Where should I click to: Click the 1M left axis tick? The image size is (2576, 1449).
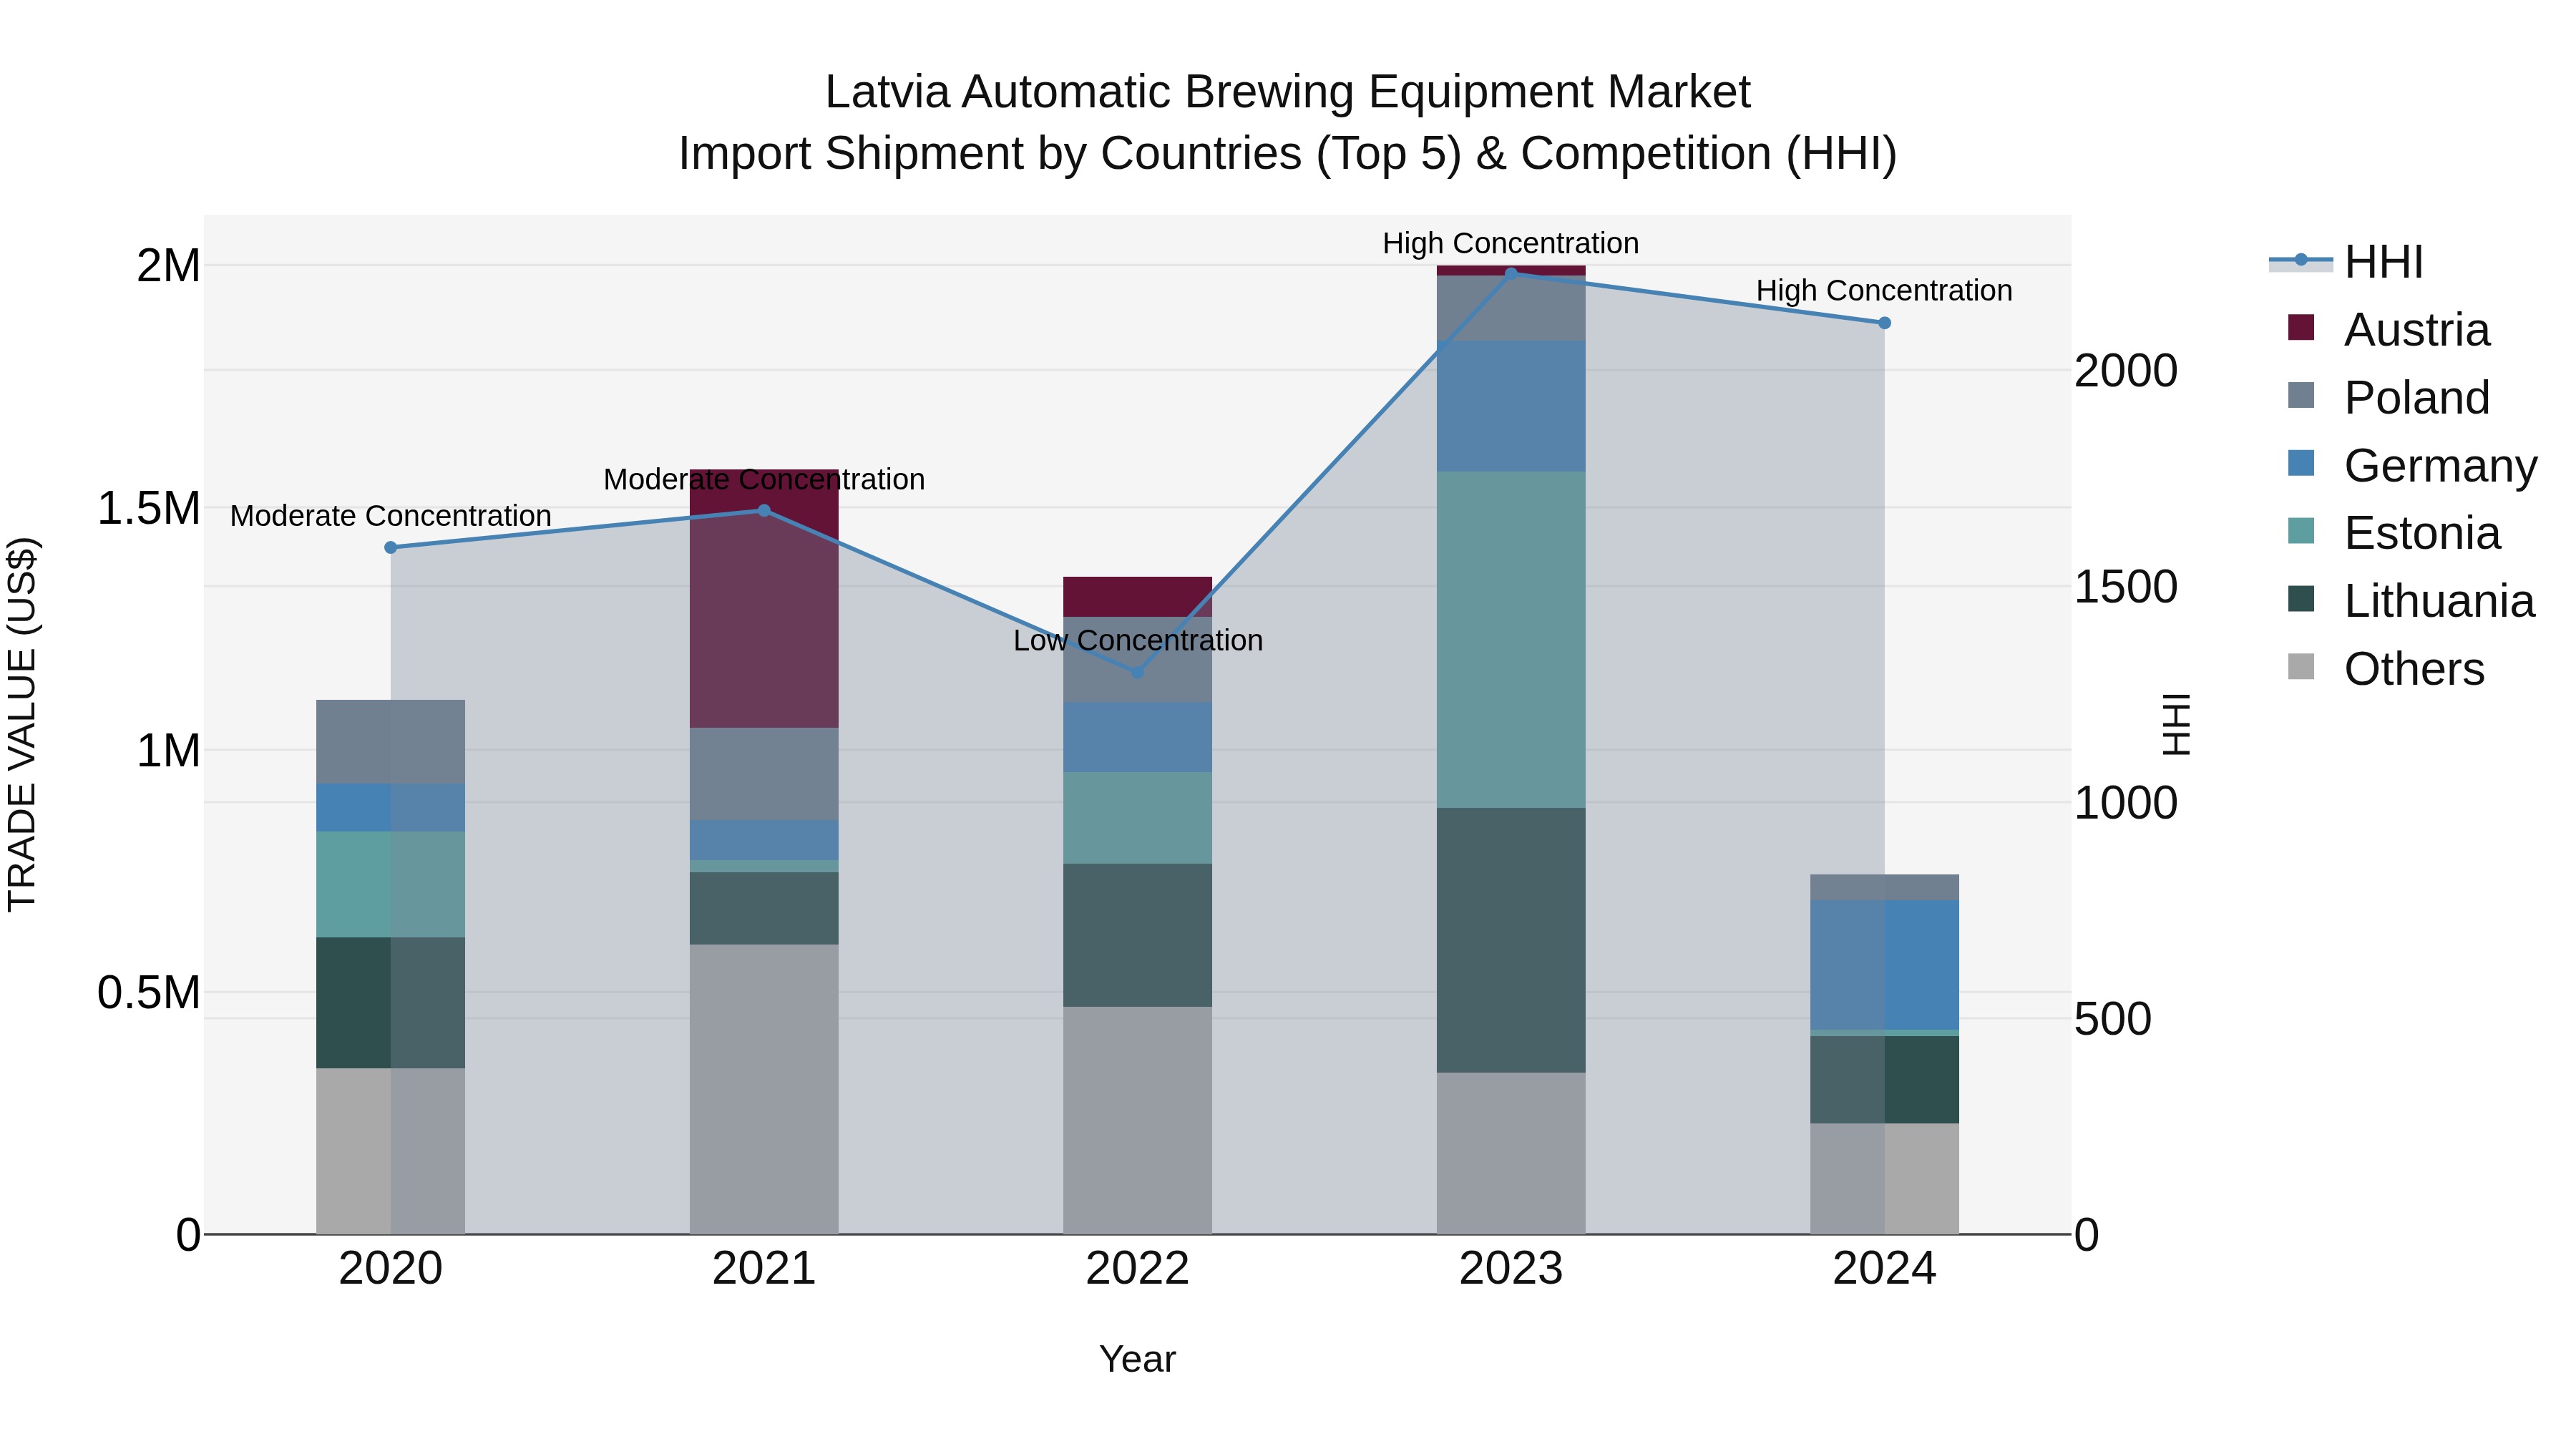coord(168,751)
